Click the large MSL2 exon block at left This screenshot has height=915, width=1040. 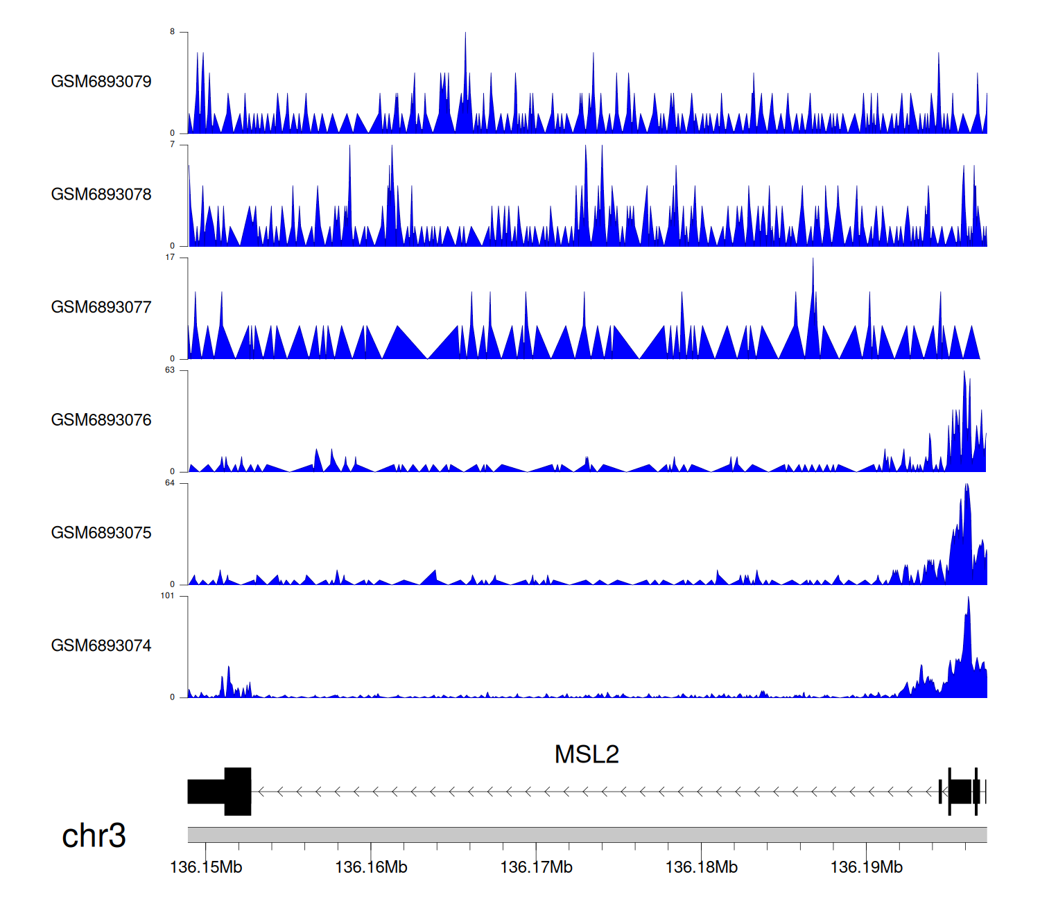tap(237, 792)
